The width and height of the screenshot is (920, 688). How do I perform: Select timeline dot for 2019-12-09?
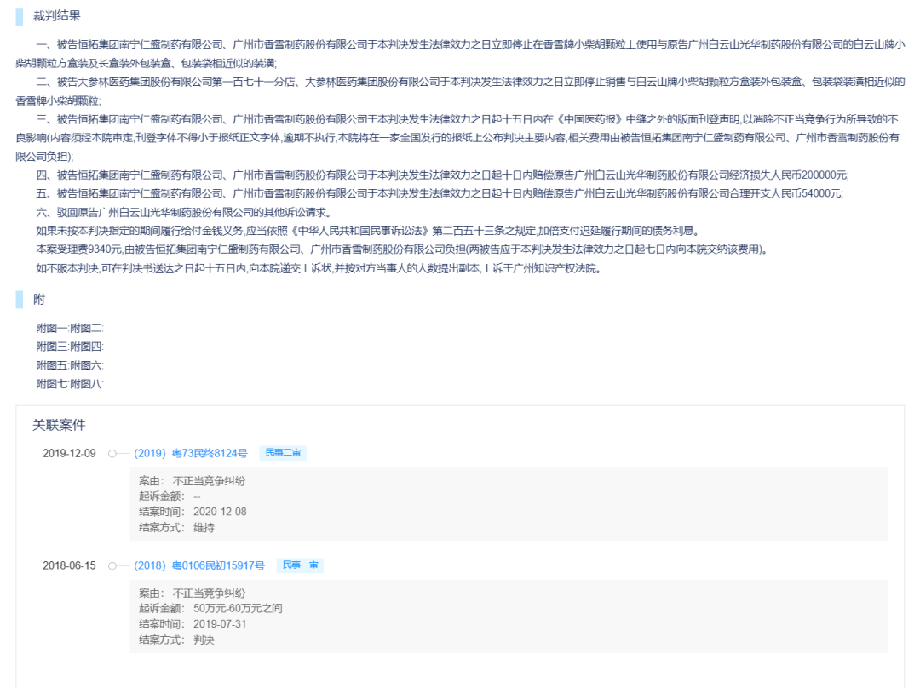[112, 453]
